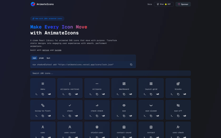Screen dimensions: 221x138
Task: Click the 'layout-grid' label text
Action: coord(151,89)
